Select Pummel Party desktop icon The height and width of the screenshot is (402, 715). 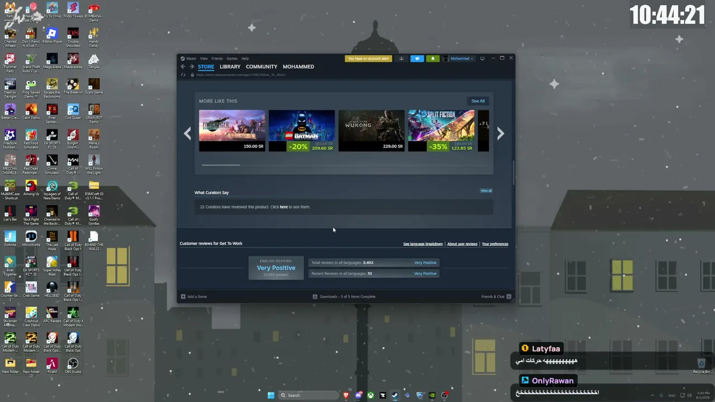(10, 62)
